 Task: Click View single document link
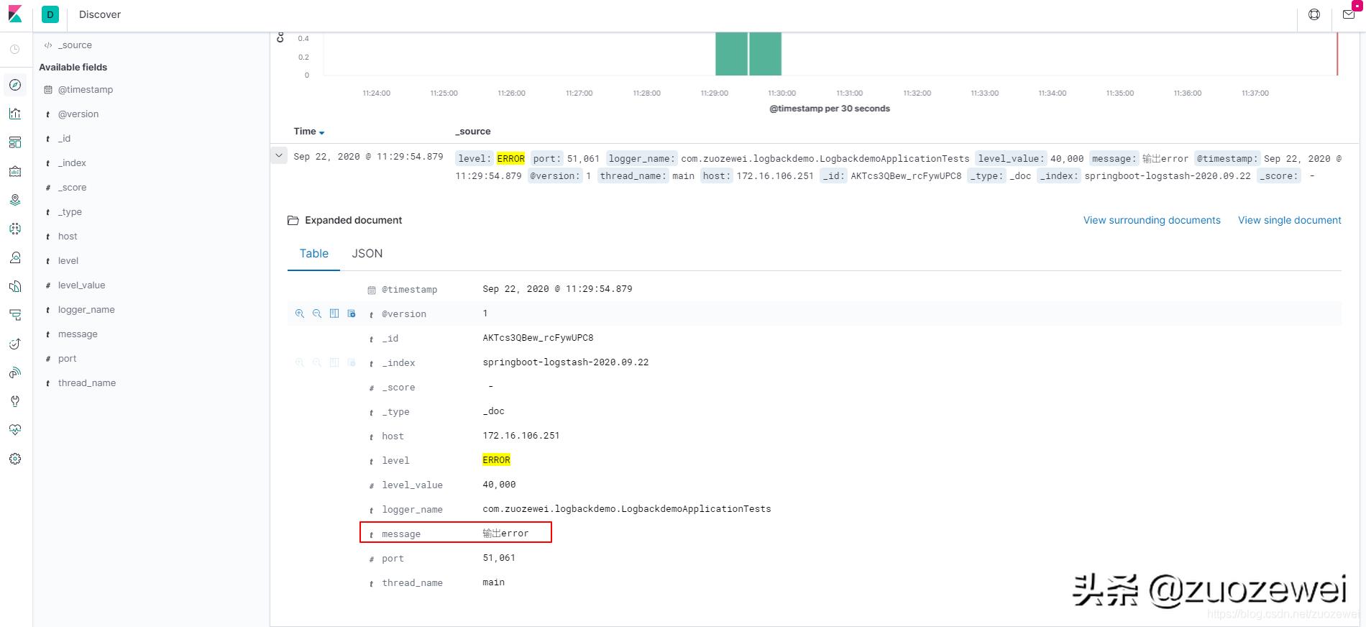click(1289, 220)
